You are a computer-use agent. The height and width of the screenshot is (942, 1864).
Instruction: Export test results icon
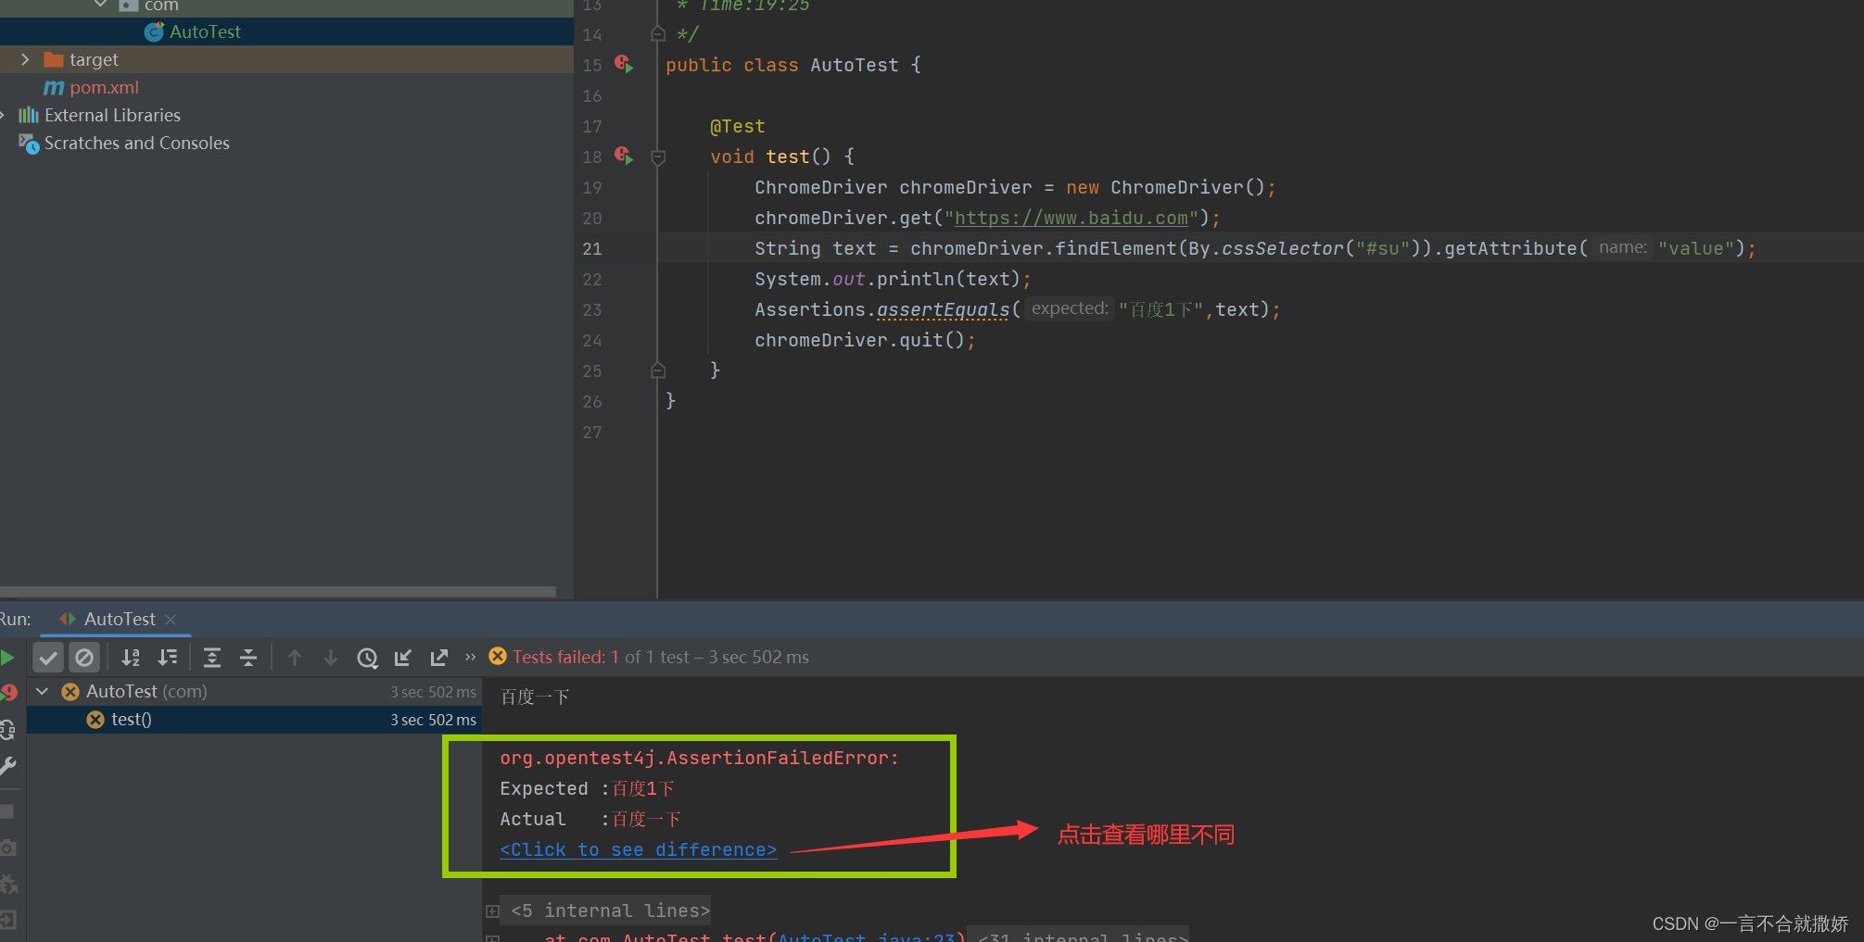[x=439, y=658]
